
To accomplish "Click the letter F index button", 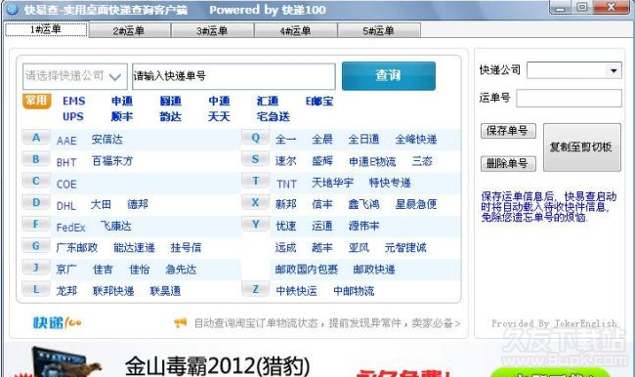I will coord(36,225).
